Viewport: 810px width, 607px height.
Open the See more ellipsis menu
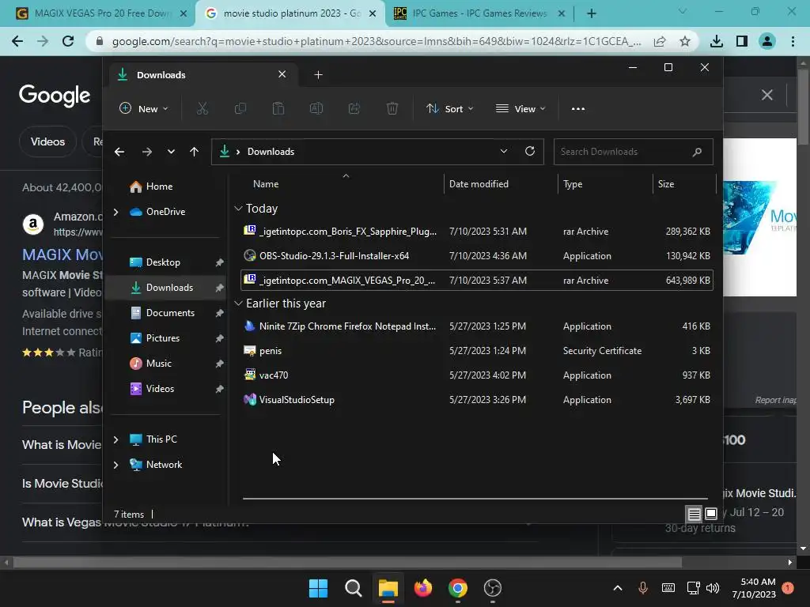point(578,109)
